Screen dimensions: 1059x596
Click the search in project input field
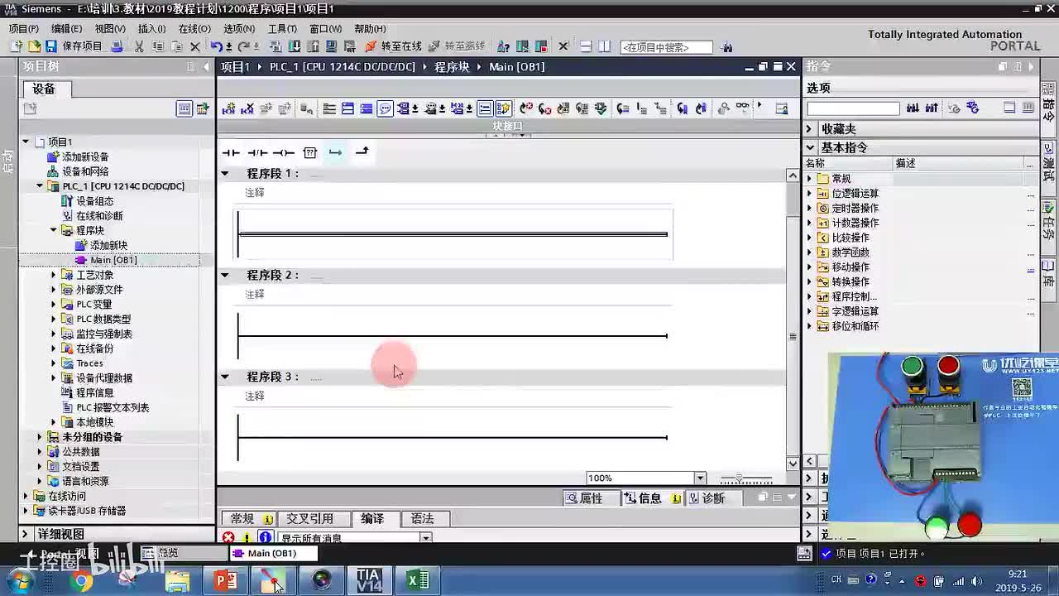pyautogui.click(x=666, y=47)
